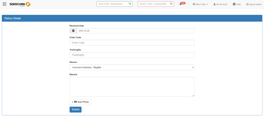264x120 pixels.
Task: Click the Help info icon
Action: tap(234, 4)
